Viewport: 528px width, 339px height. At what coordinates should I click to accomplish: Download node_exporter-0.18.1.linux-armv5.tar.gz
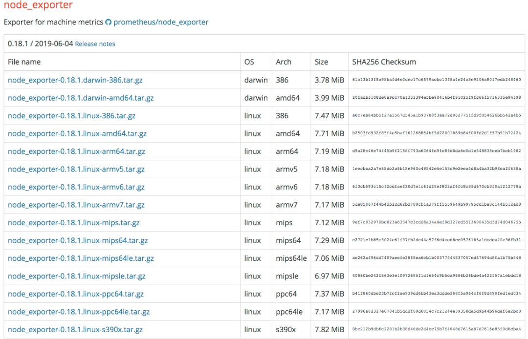tap(76, 169)
